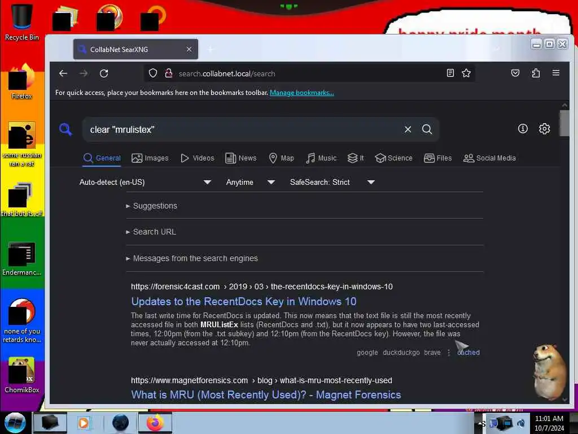Switch to the Social Media category

489,158
